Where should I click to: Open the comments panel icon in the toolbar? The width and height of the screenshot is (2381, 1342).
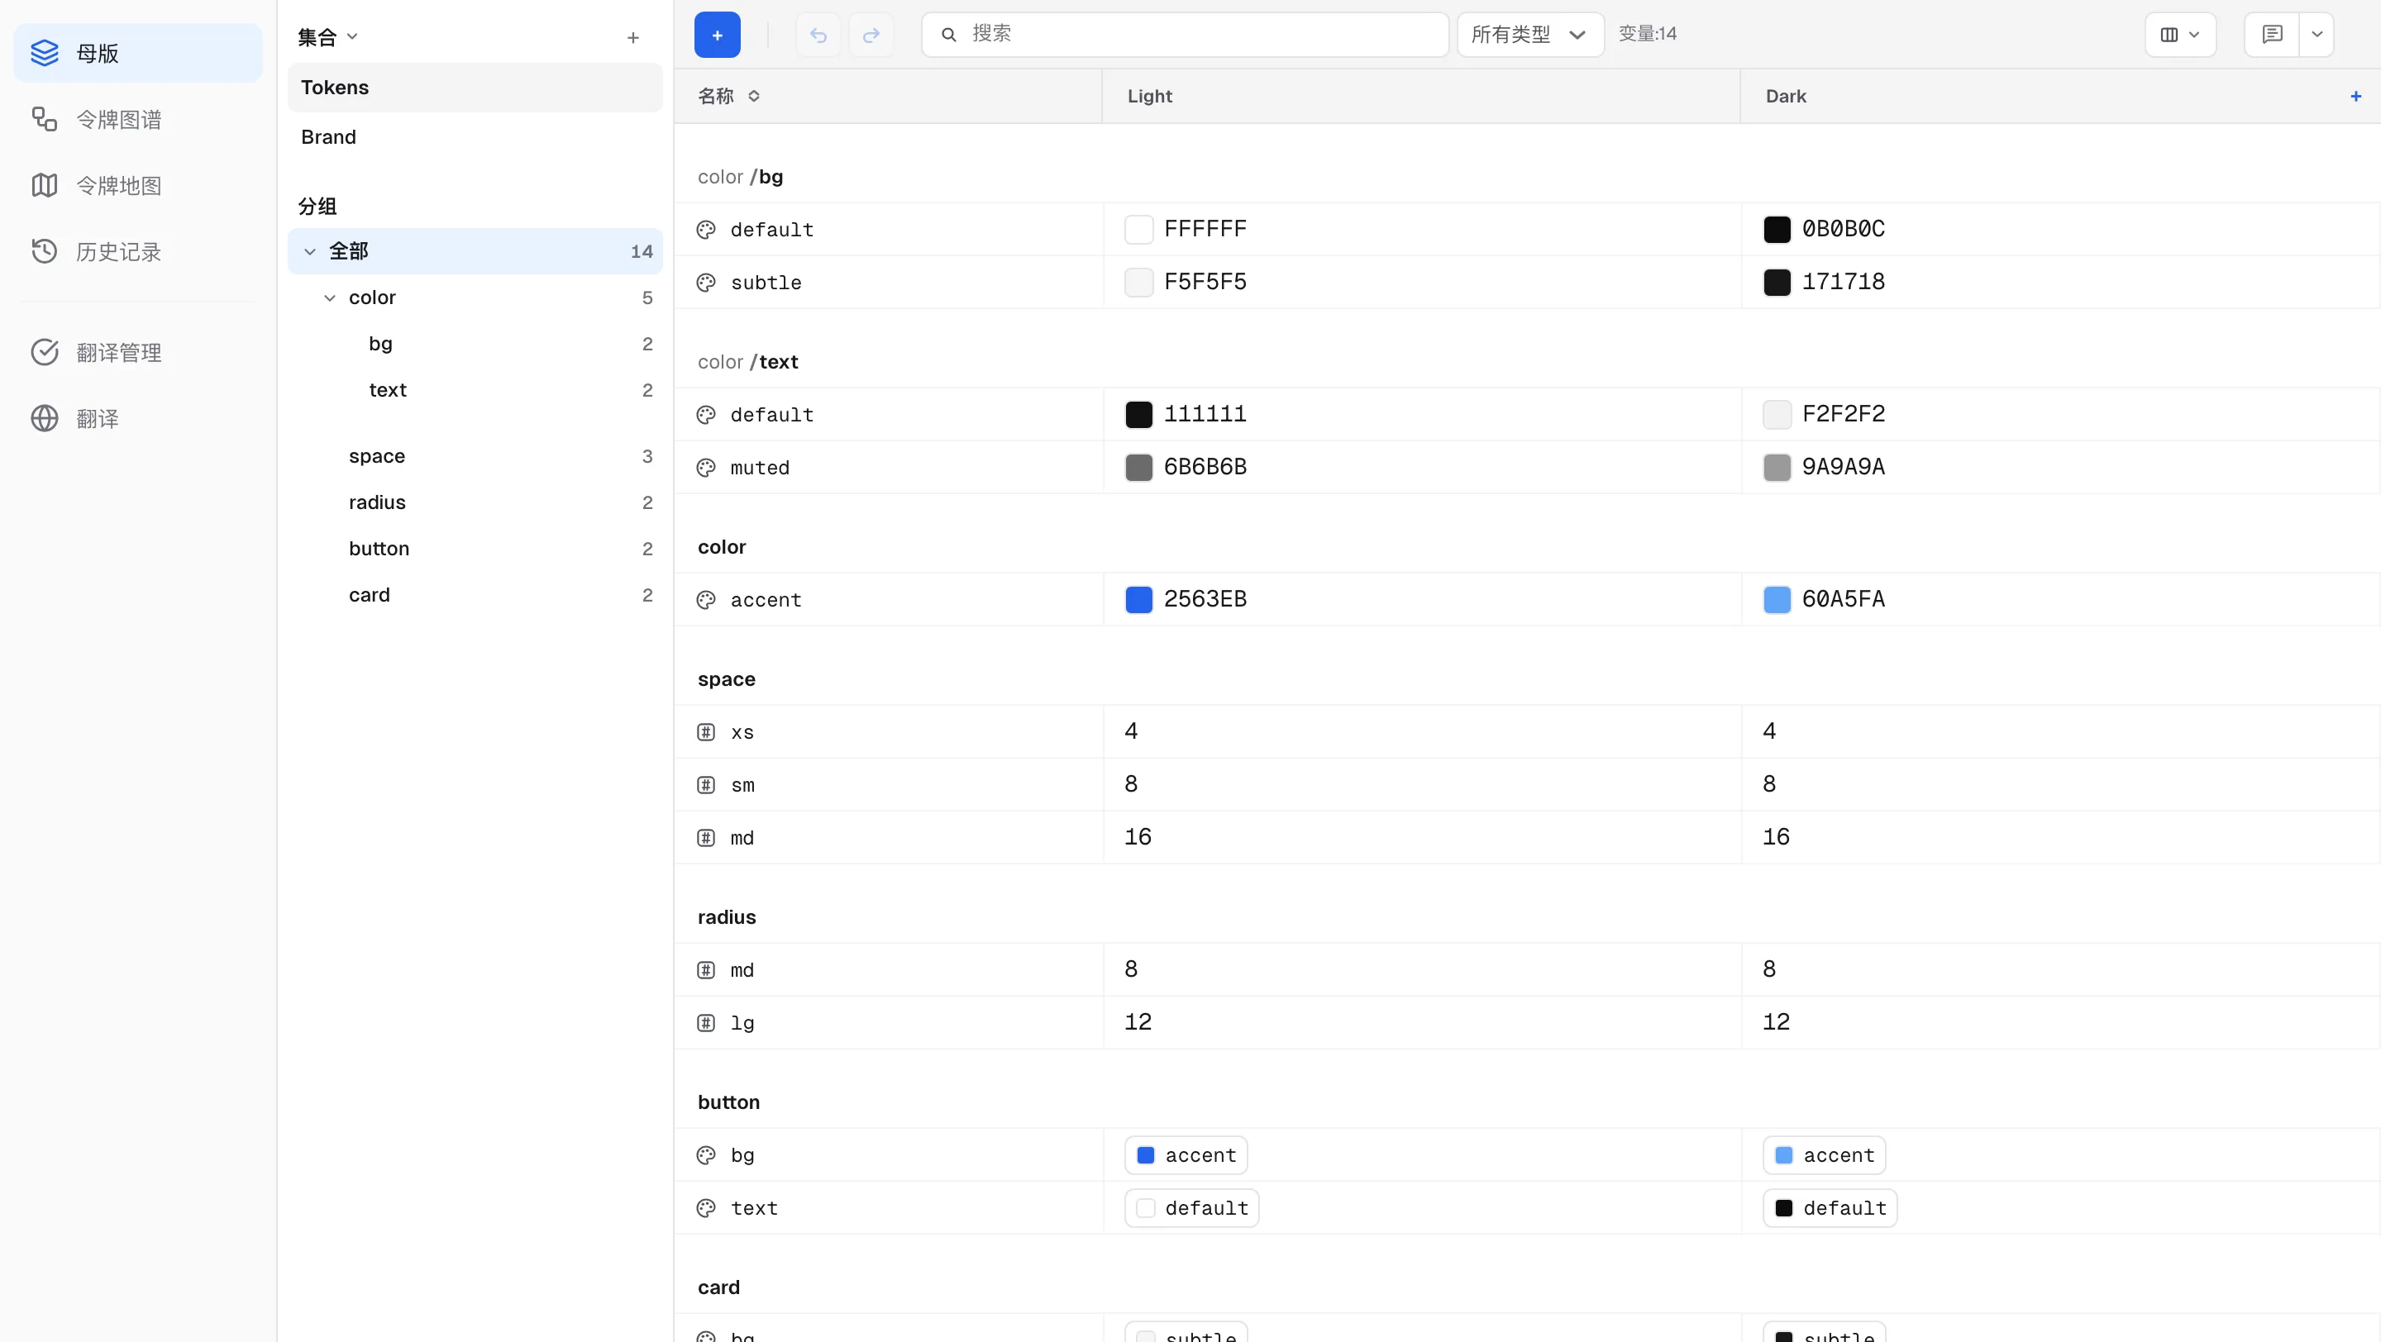2272,34
